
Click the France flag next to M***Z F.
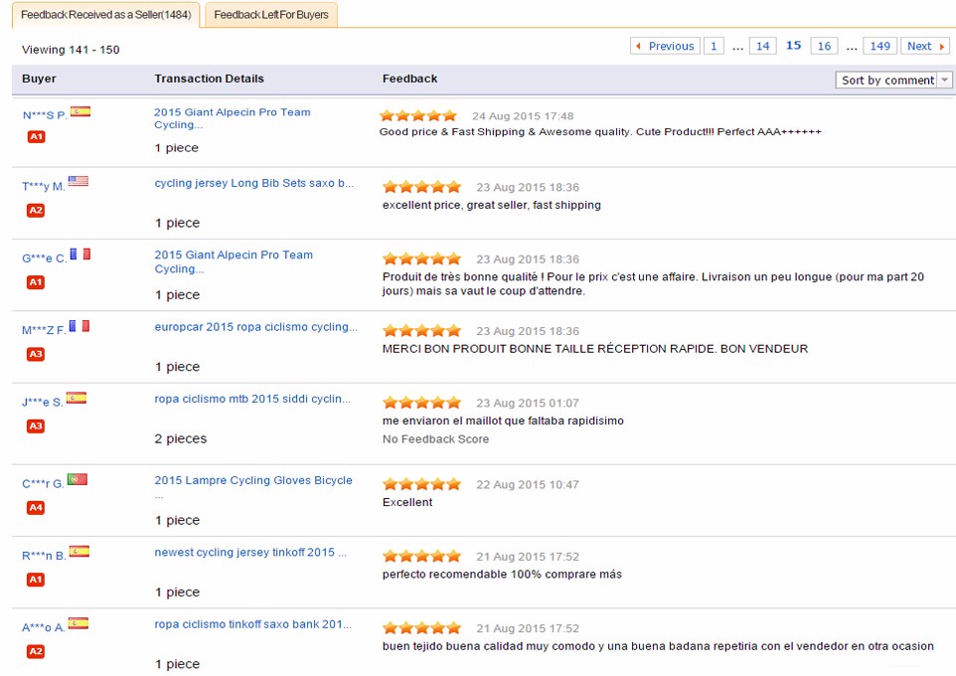click(x=80, y=326)
